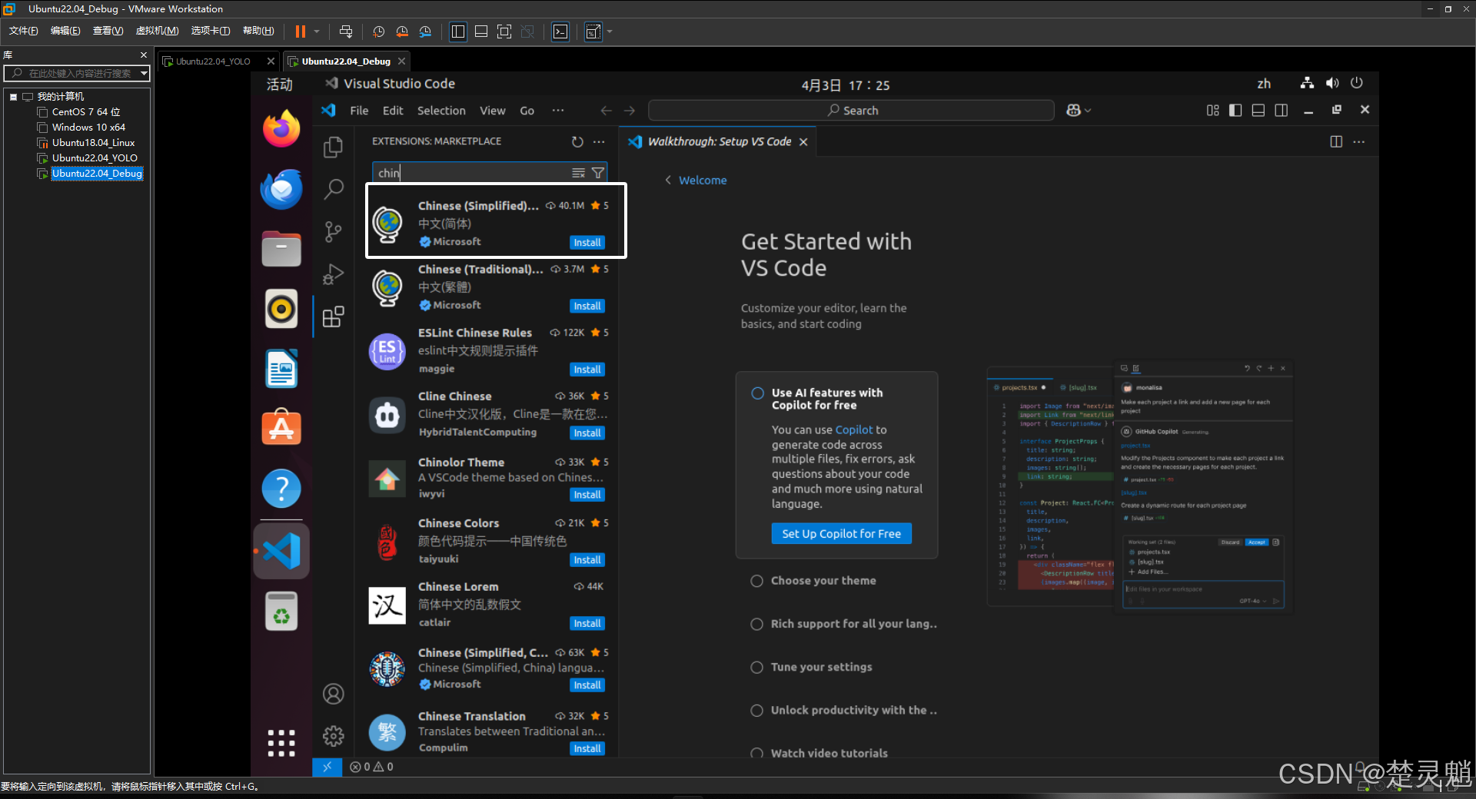
Task: Open VS Code overflow menu ellipsis
Action: (557, 111)
